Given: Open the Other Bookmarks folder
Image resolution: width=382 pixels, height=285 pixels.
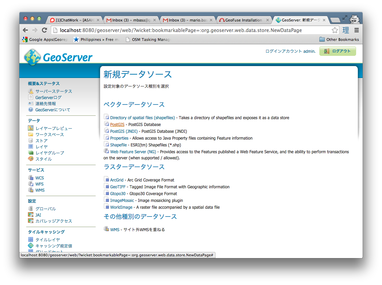Looking at the screenshot, I should tap(339, 39).
